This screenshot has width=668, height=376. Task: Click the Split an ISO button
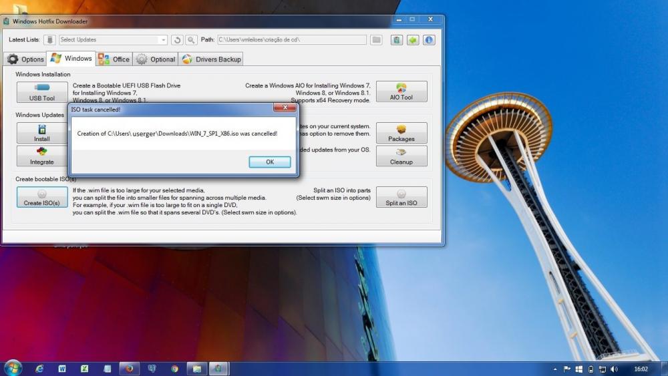(x=401, y=197)
